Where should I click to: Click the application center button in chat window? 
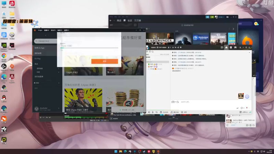(x=244, y=112)
